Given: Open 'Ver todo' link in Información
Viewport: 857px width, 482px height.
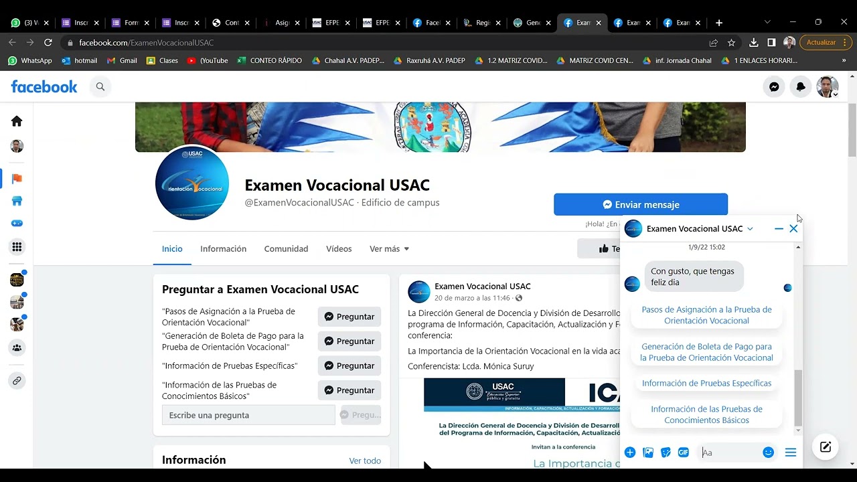Looking at the screenshot, I should point(365,461).
